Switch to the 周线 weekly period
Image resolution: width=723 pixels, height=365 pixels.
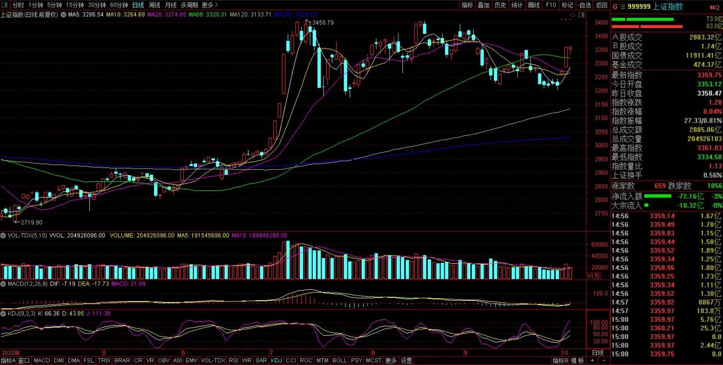coord(154,5)
